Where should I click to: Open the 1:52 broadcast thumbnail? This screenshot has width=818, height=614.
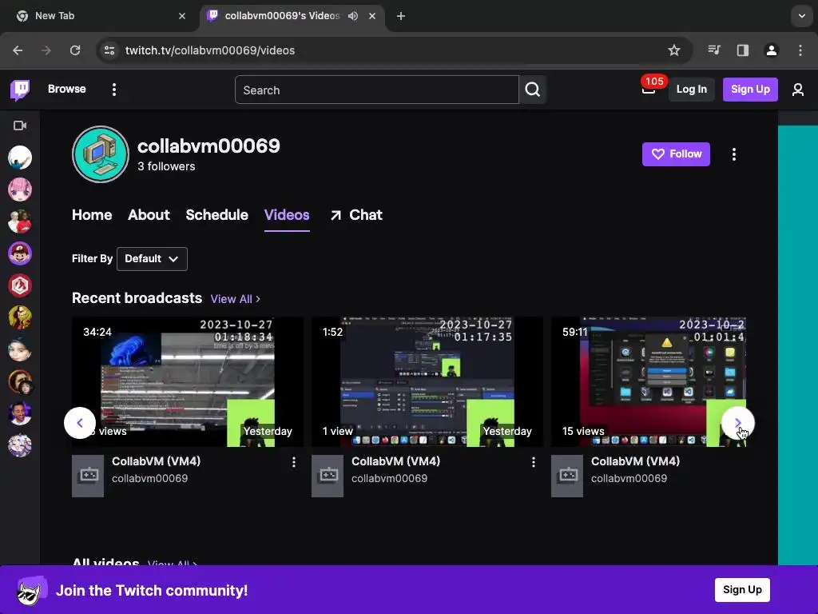tap(427, 381)
